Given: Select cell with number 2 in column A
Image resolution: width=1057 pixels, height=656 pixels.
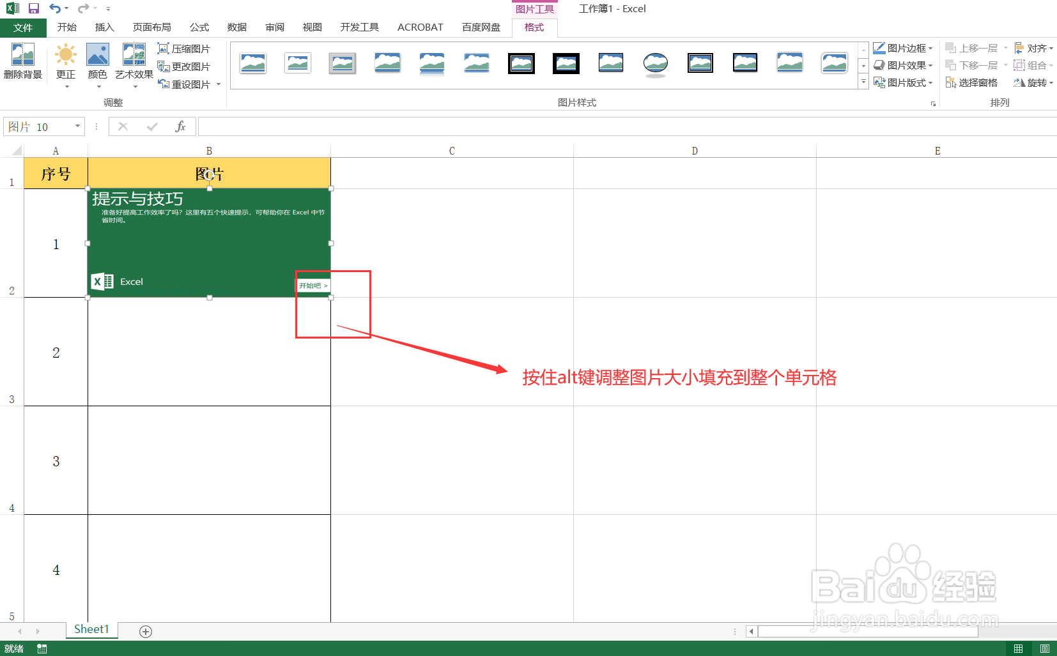Looking at the screenshot, I should 56,352.
